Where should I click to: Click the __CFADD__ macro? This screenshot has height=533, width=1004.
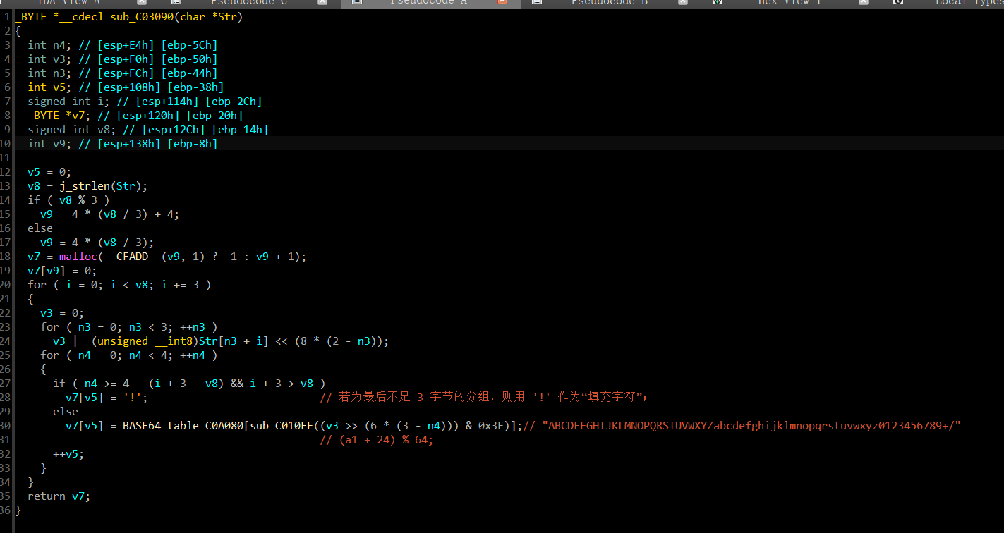click(x=133, y=257)
